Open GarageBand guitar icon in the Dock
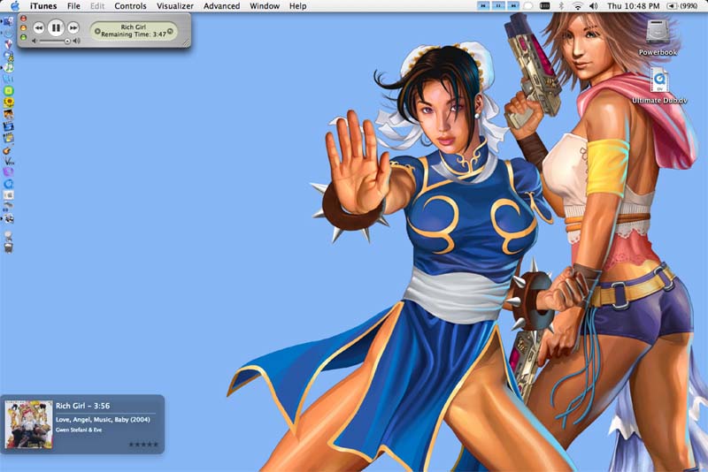The height and width of the screenshot is (472, 708). (x=8, y=150)
